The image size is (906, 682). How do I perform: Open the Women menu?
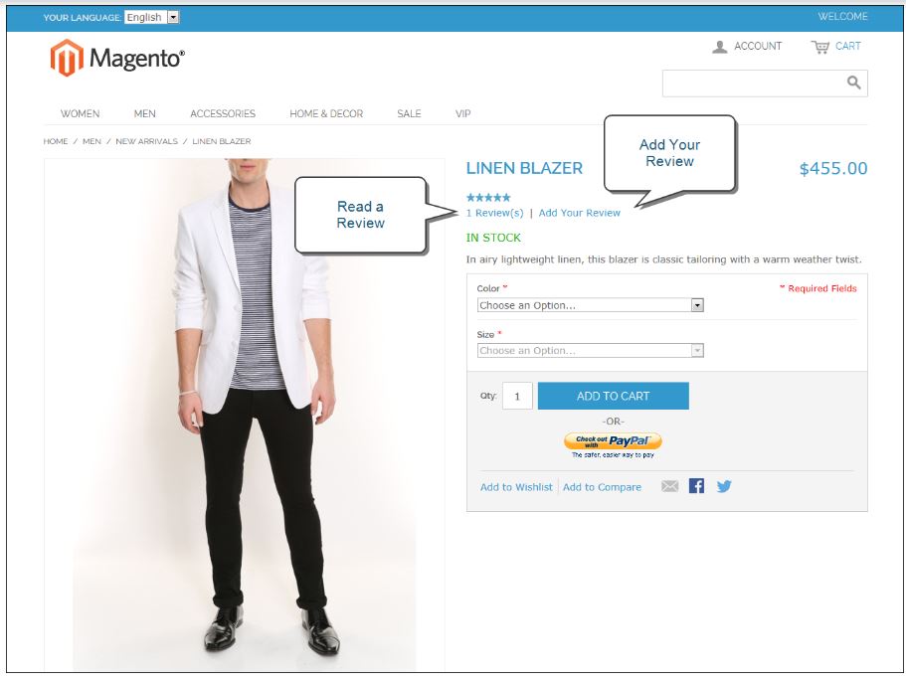tap(80, 113)
